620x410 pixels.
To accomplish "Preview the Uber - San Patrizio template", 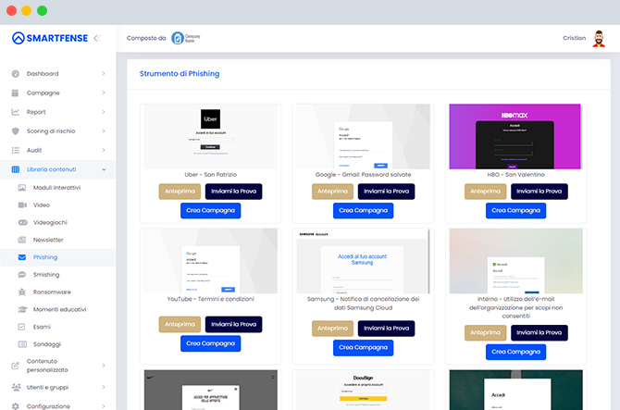I will point(180,192).
